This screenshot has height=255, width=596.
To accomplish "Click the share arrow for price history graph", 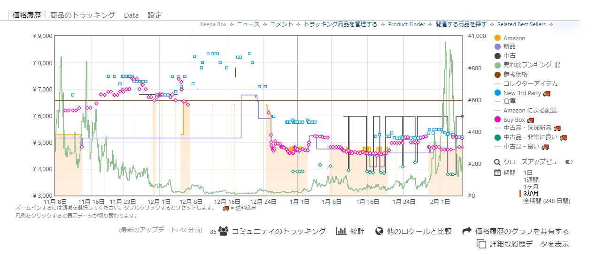I will [x=467, y=231].
